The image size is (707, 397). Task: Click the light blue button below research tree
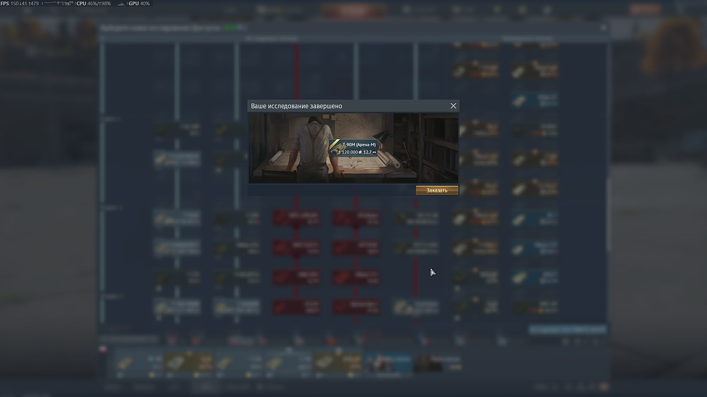click(x=567, y=331)
